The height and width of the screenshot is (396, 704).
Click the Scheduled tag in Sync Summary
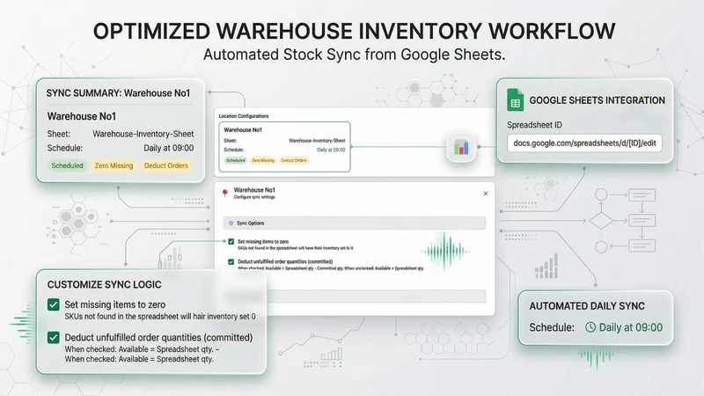67,165
